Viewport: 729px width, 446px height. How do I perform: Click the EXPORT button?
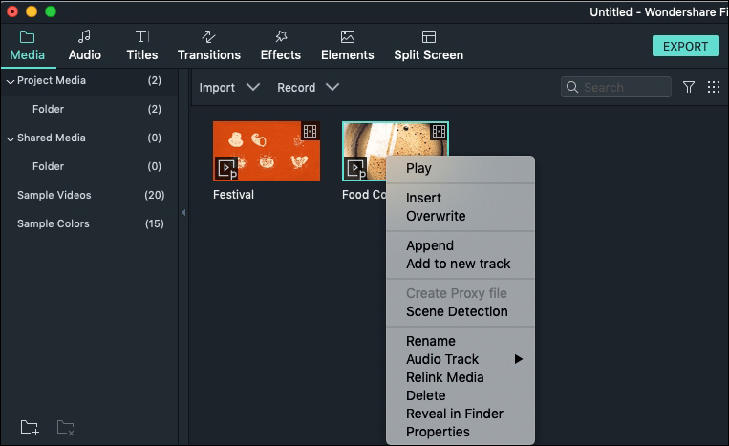point(685,46)
